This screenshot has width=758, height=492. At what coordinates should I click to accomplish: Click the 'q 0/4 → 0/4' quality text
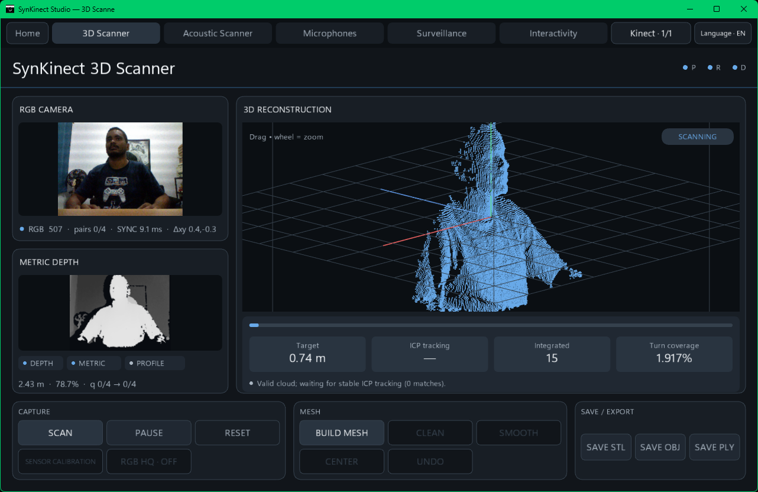click(x=113, y=384)
